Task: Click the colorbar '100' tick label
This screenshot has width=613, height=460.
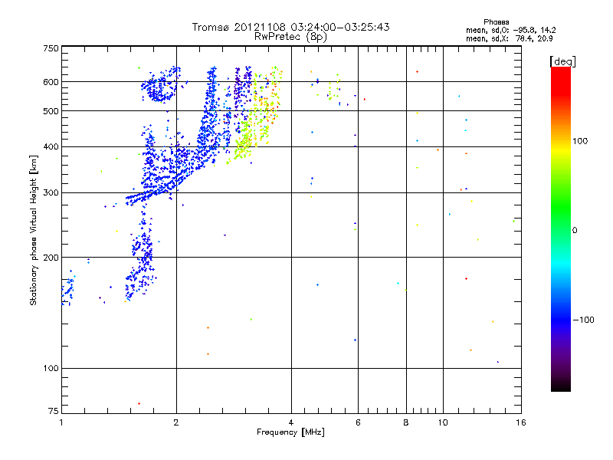Action: (580, 141)
